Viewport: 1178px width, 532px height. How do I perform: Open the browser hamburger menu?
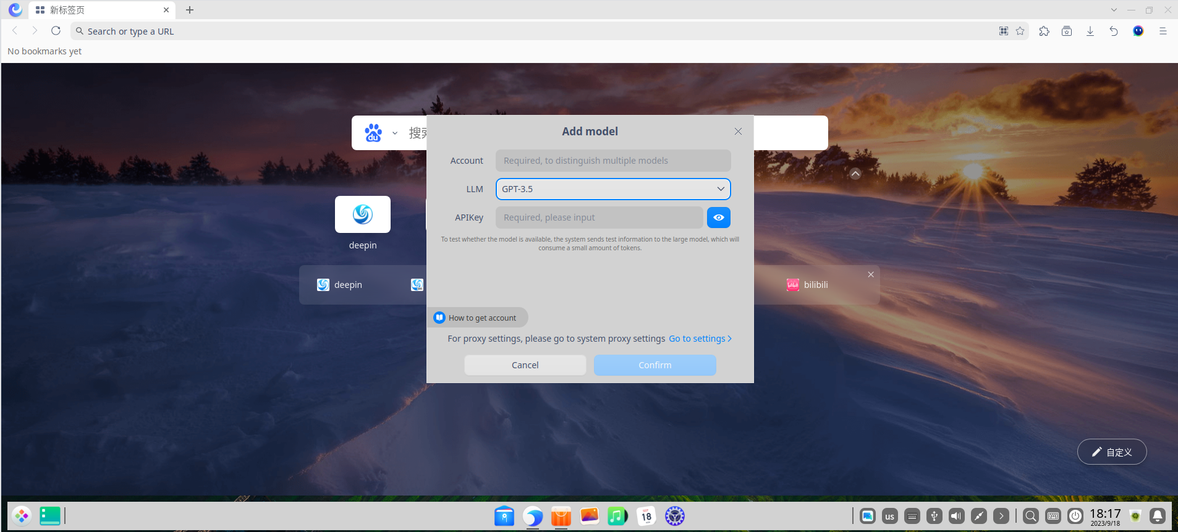pos(1163,31)
